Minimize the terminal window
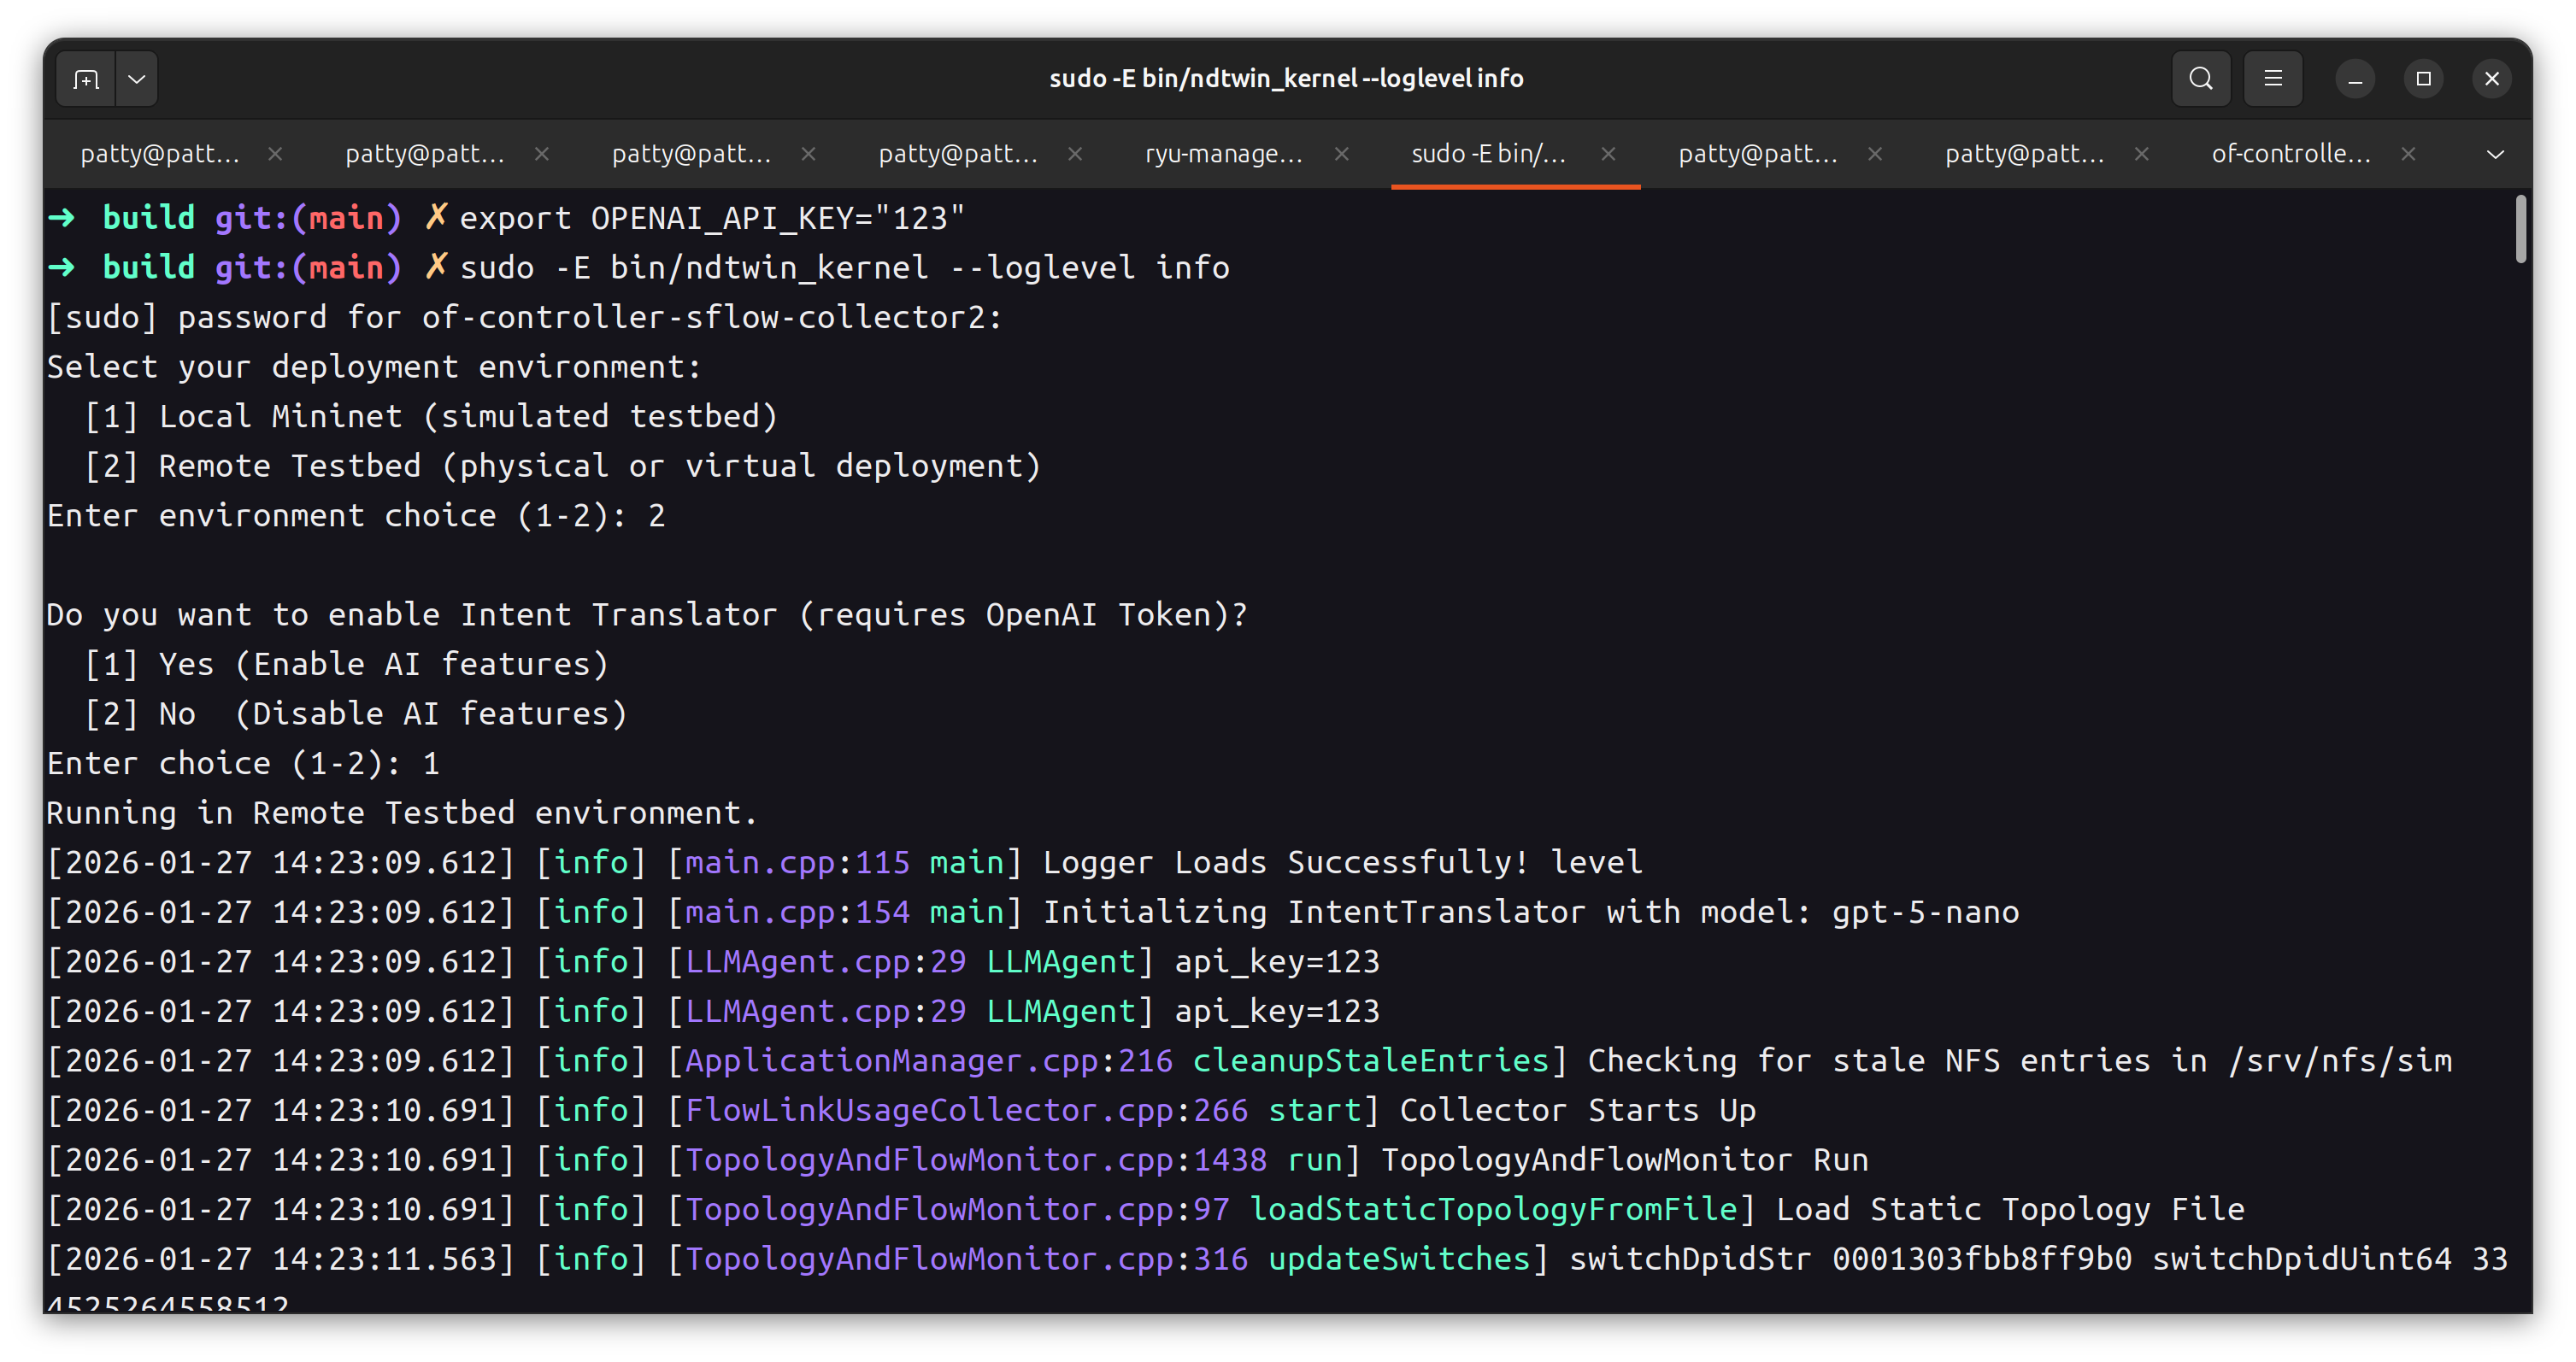The image size is (2576, 1362). coord(2355,79)
